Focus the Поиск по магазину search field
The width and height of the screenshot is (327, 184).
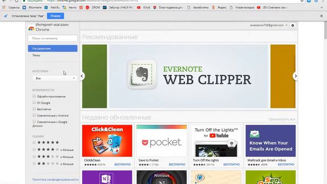click(x=53, y=38)
